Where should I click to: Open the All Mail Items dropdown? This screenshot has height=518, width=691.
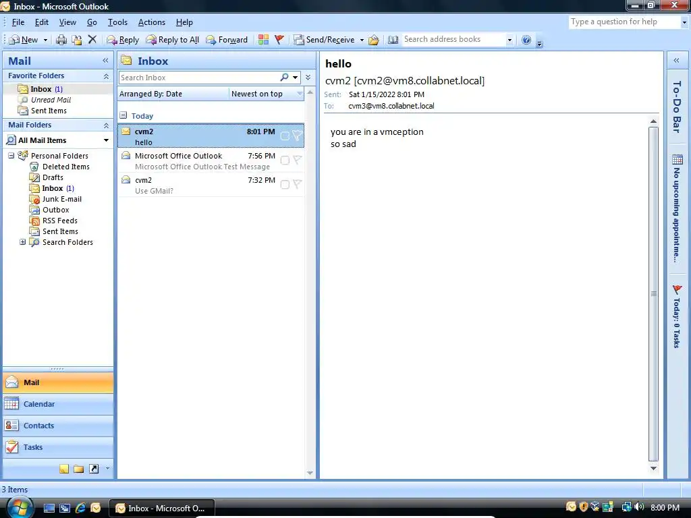tap(106, 140)
